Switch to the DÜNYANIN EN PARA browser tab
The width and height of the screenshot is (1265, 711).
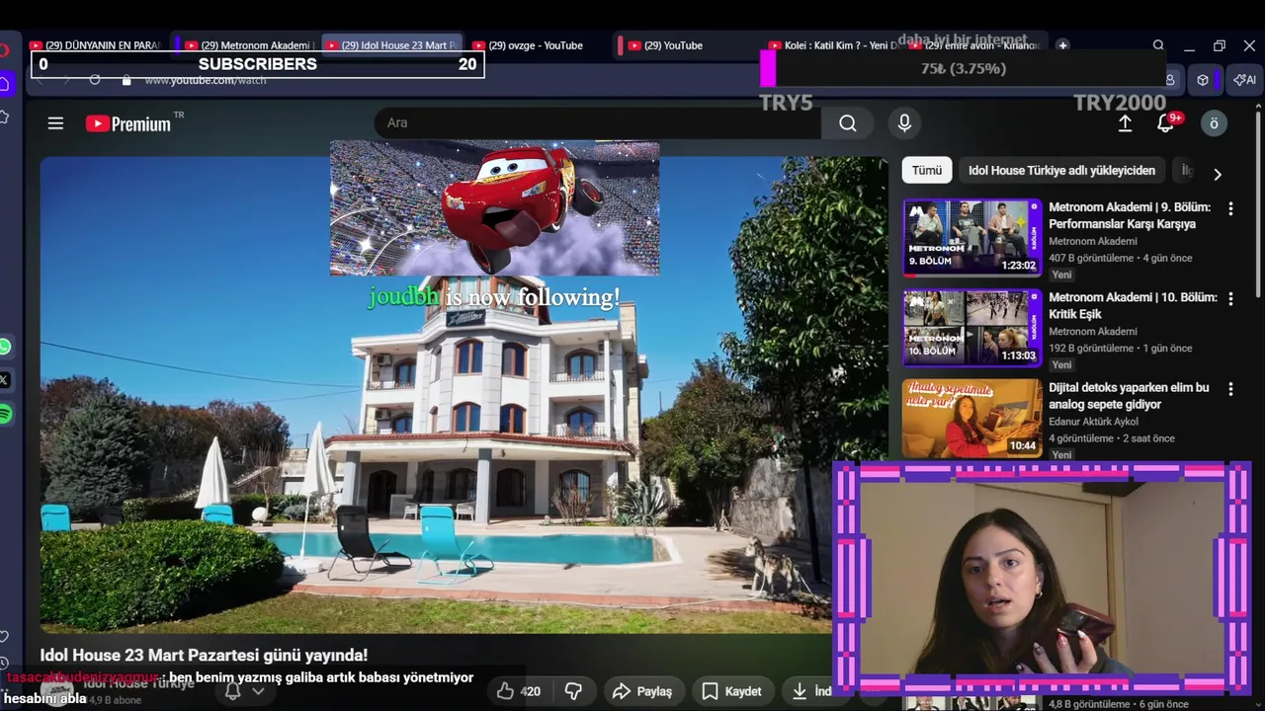(x=95, y=45)
